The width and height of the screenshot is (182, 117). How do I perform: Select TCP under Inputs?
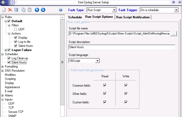(x=11, y=108)
